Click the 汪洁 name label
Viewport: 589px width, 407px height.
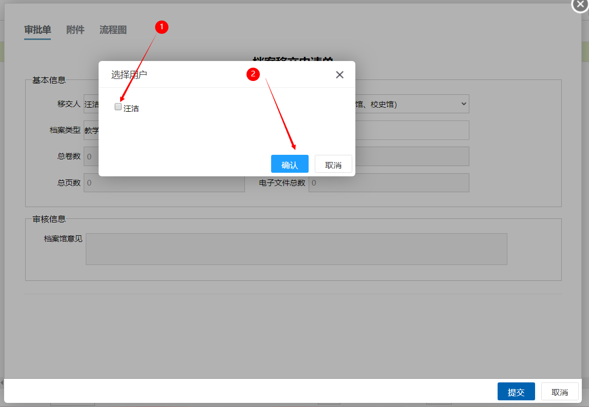(131, 109)
